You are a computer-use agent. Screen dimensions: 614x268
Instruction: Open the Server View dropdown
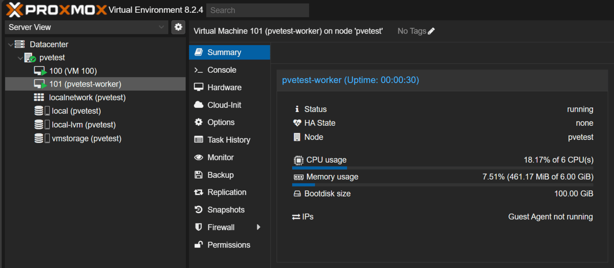point(86,27)
